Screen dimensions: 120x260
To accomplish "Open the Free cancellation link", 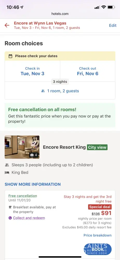I will (x=23, y=196).
